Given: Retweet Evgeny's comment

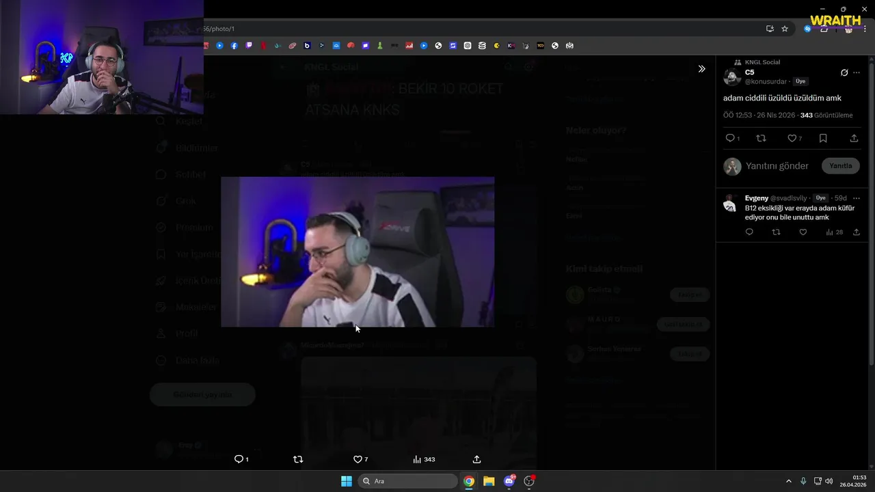Looking at the screenshot, I should click(x=776, y=232).
